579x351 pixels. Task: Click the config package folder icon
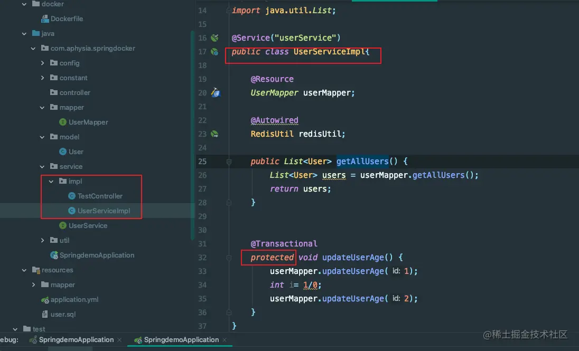54,63
